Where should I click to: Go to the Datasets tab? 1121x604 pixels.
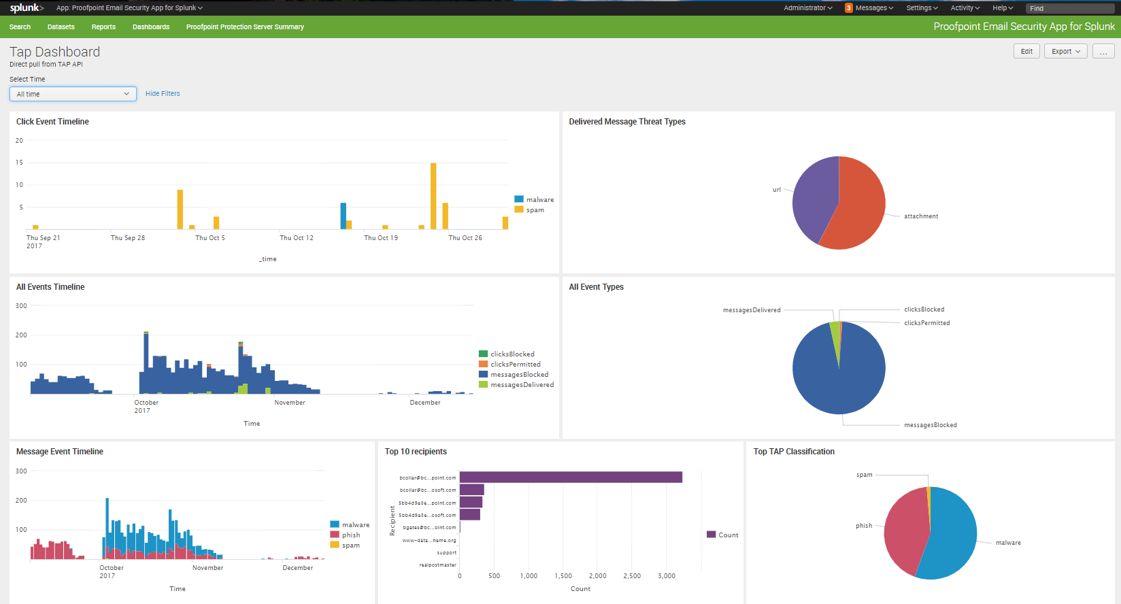(61, 27)
